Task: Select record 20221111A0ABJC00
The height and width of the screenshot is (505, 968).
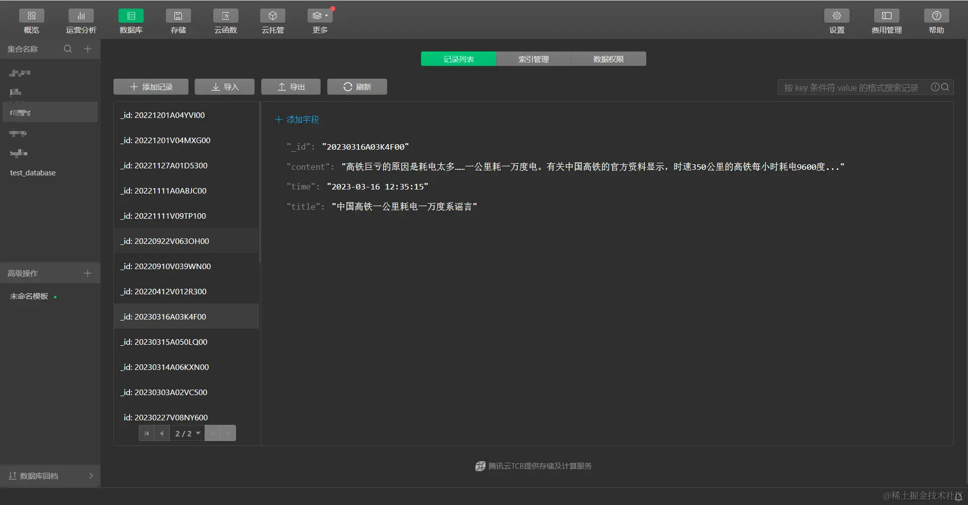Action: pos(186,191)
